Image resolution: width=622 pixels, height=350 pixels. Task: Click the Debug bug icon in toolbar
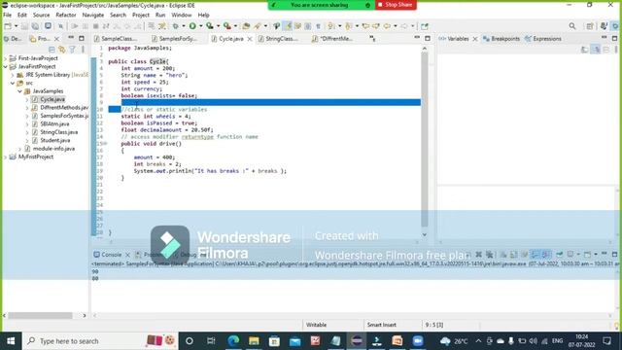[175, 26]
